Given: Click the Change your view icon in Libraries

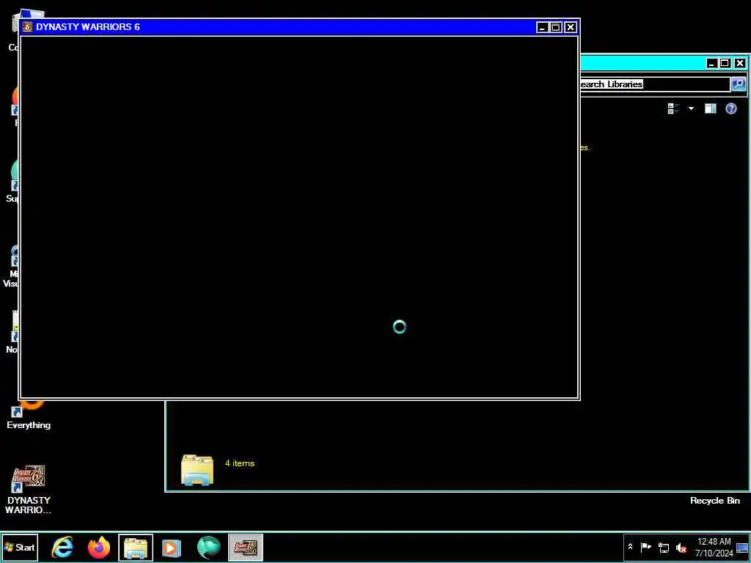Looking at the screenshot, I should 673,108.
